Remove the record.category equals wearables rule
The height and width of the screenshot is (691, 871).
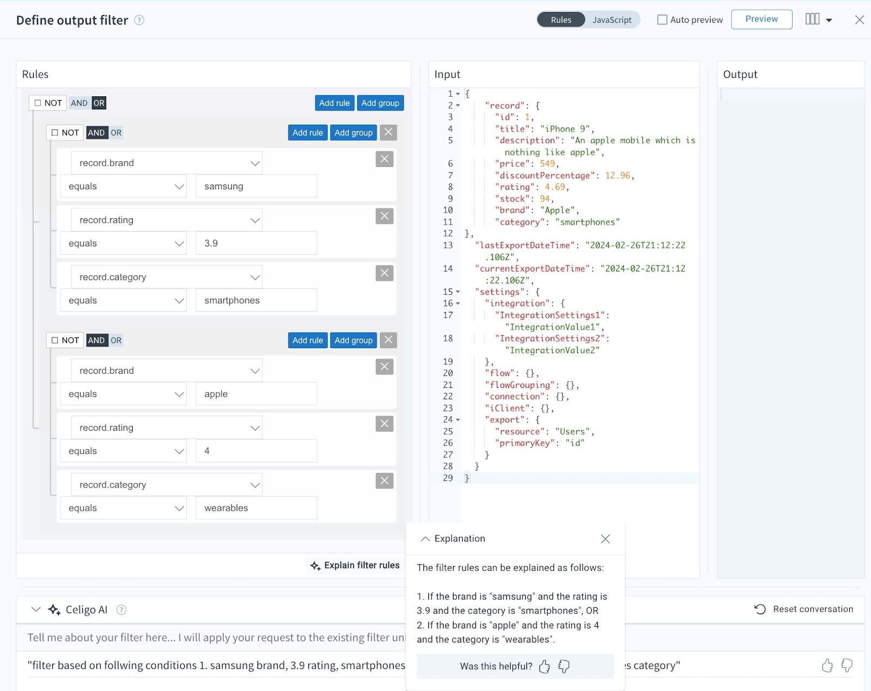pos(384,481)
